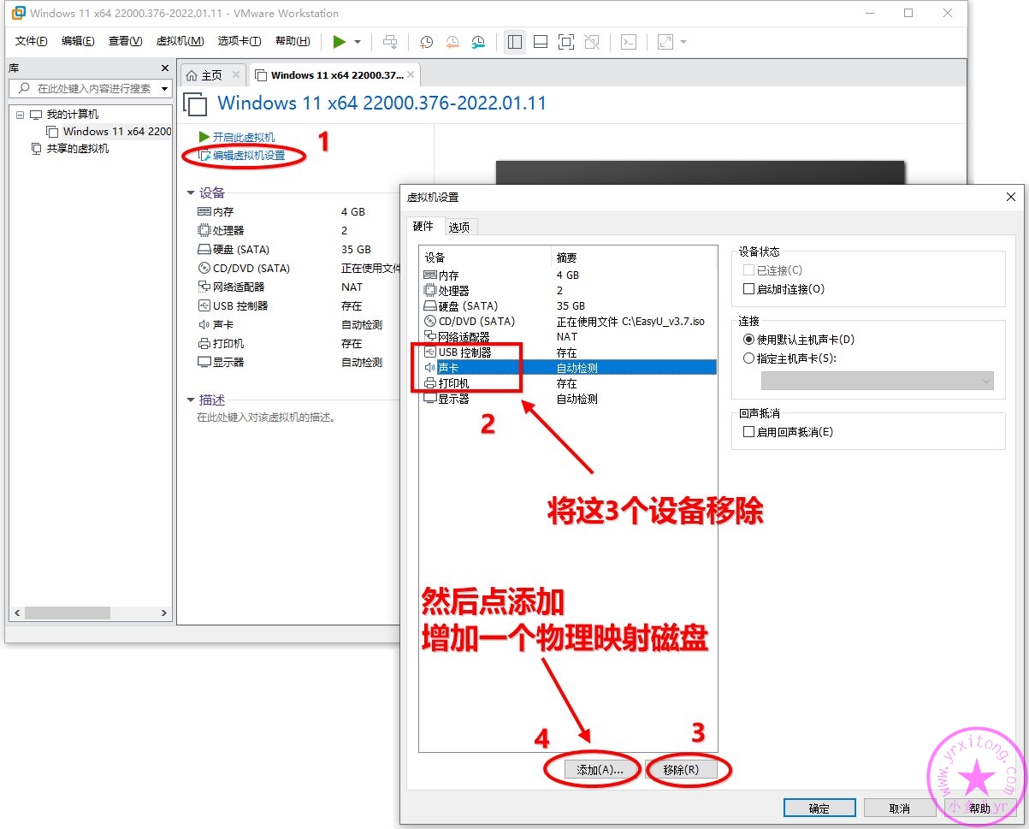Screen dimensions: 1029x829
Task: Click the take snapshot clock icon
Action: click(426, 41)
